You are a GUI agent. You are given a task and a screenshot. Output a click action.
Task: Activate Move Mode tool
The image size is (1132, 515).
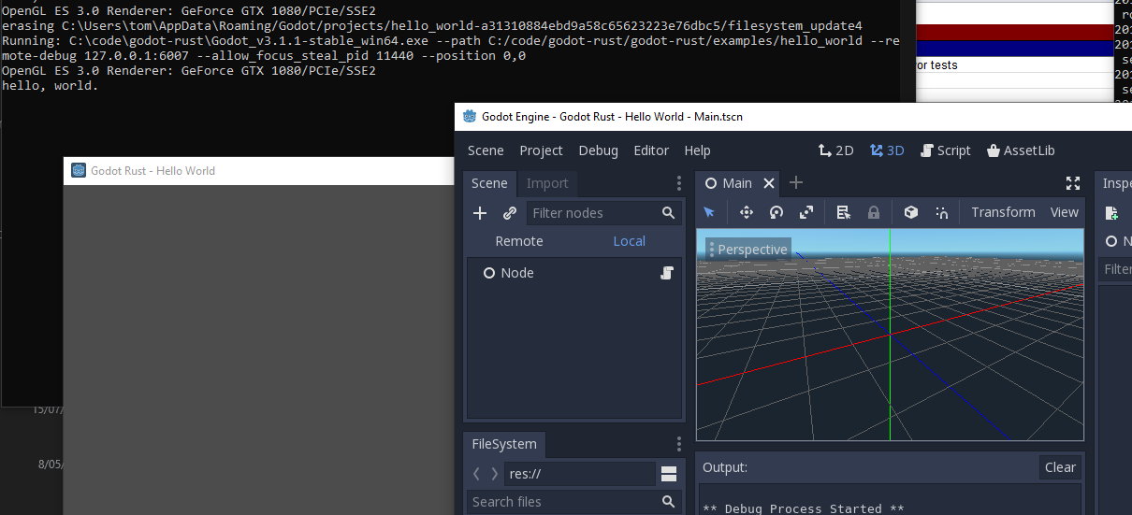pyautogui.click(x=747, y=212)
